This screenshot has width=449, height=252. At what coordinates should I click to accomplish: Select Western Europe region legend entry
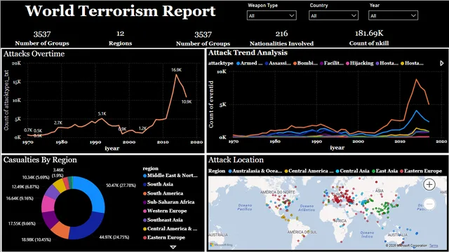165,211
